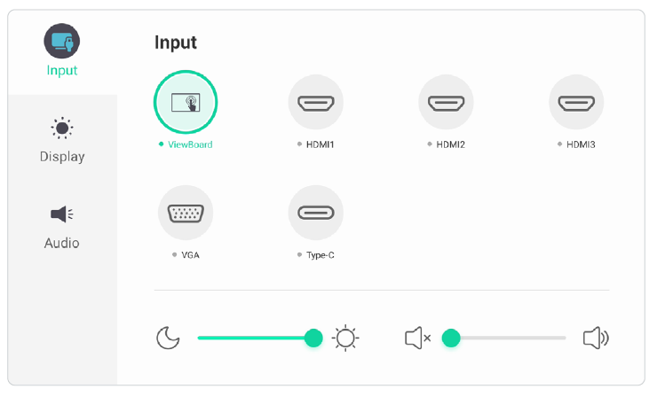Select the HDMI3 input icon
The width and height of the screenshot is (657, 397).
[576, 102]
